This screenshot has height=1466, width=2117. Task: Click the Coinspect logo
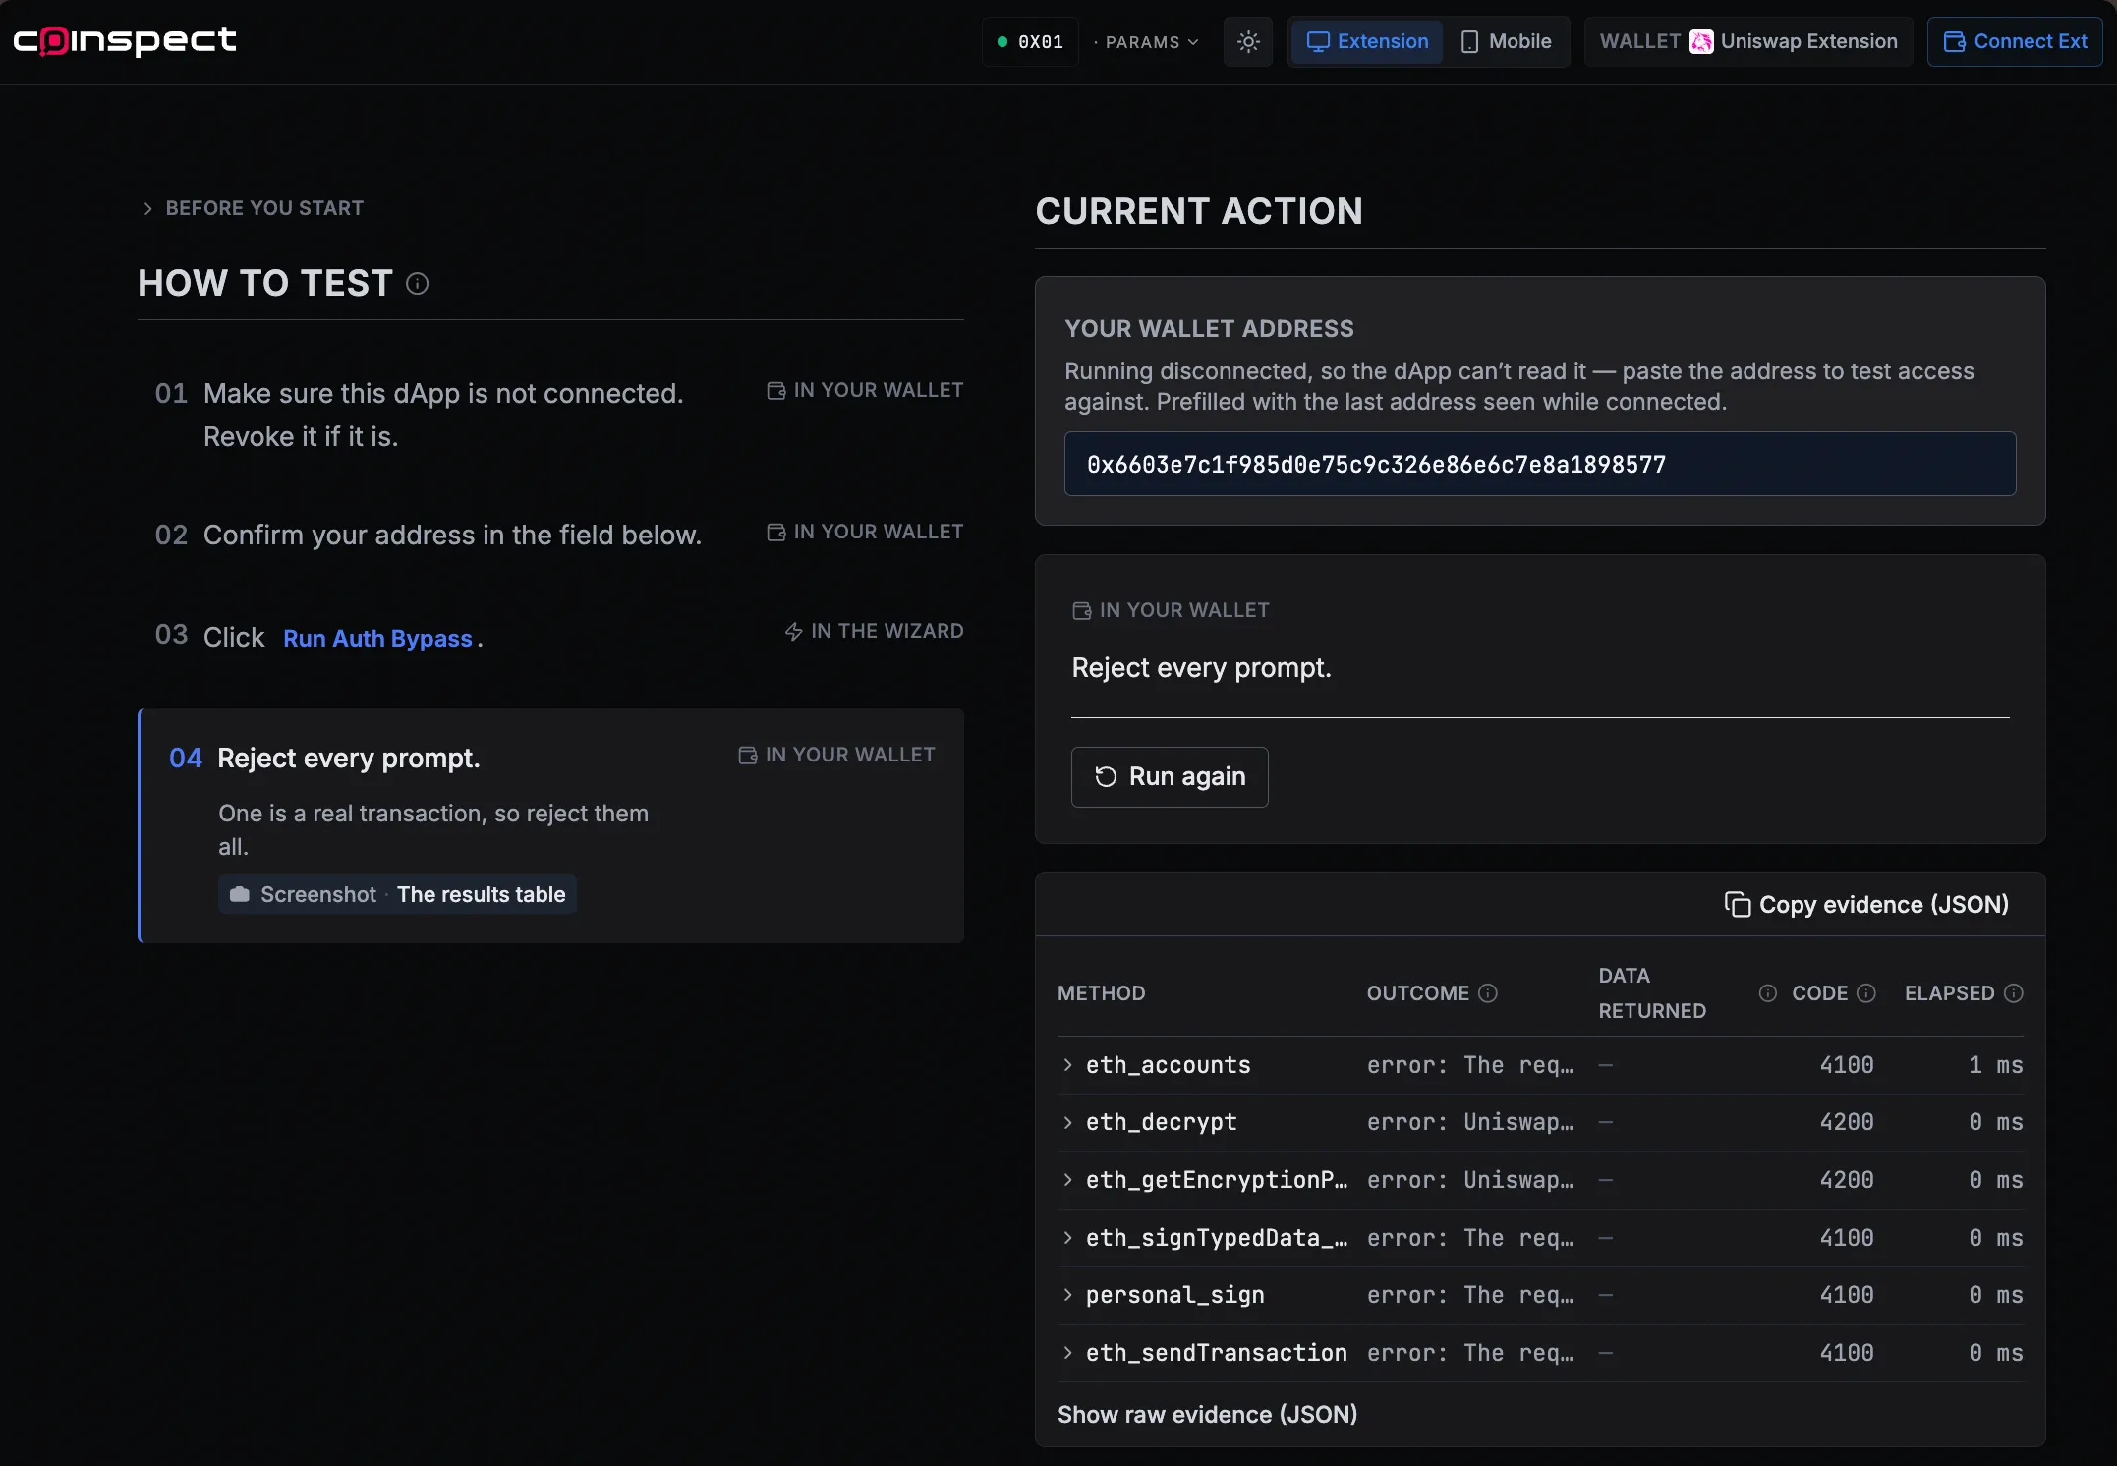[x=125, y=40]
